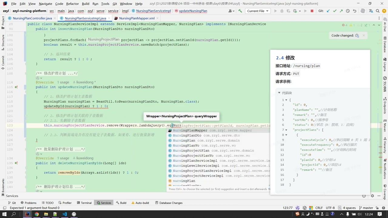Collapse the 代码块 code block section
This screenshot has height=218, width=388.
coord(279,93)
